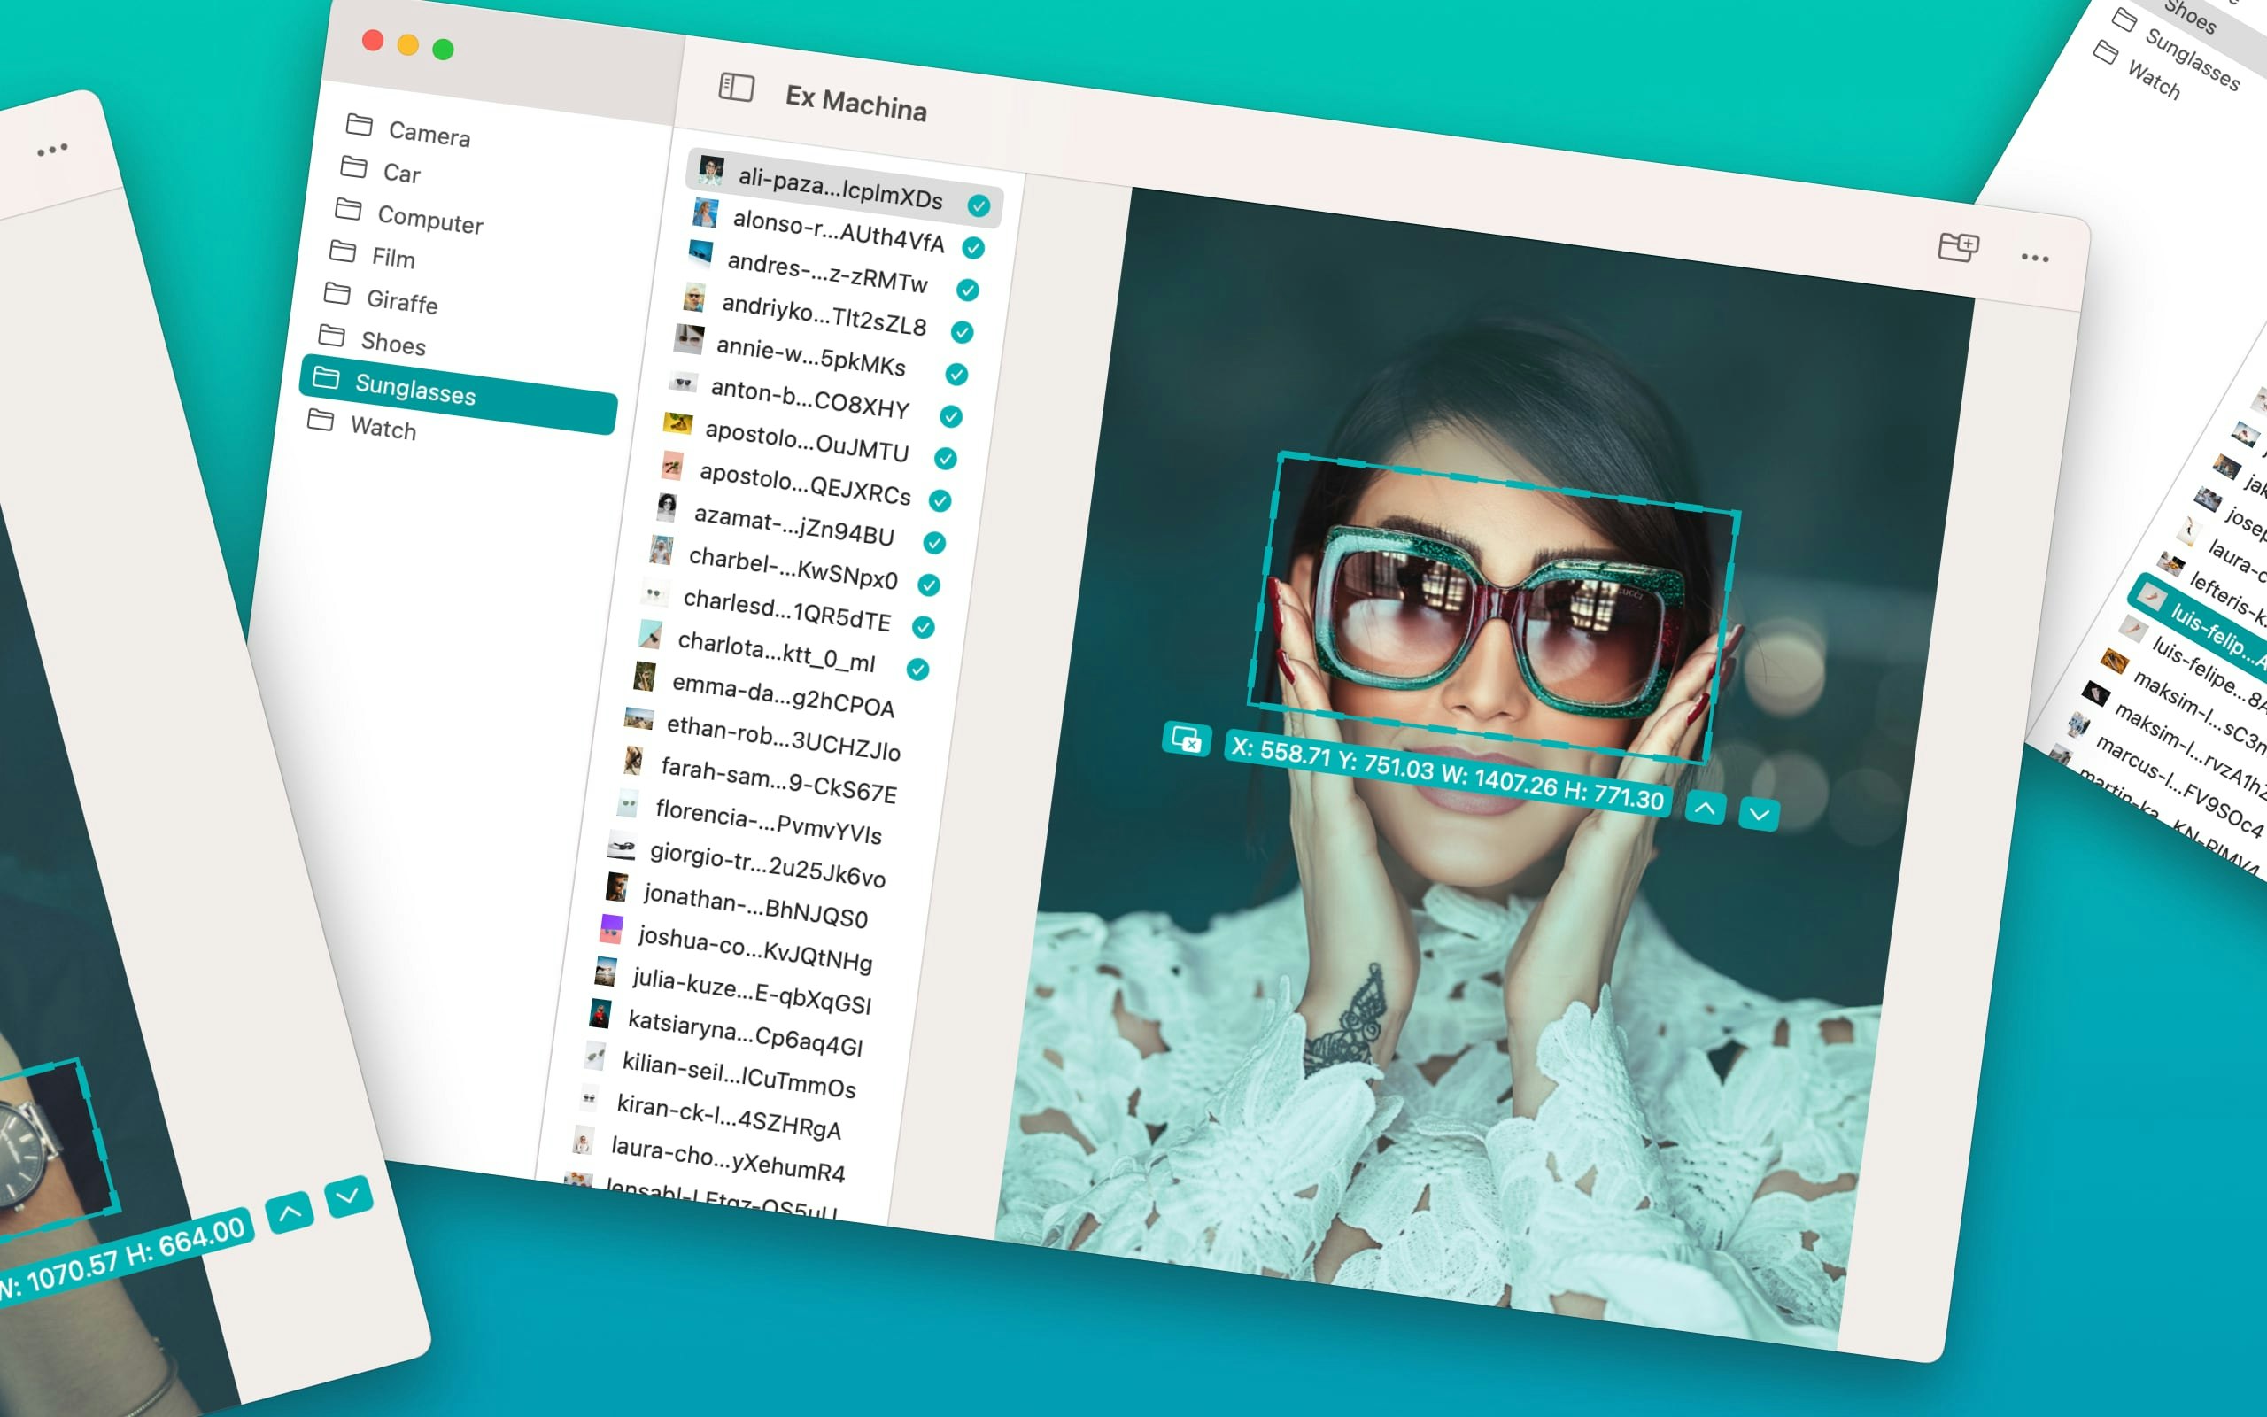Click the checkmark on the anton-b...CO8XHY row
2267x1417 pixels.
tap(951, 416)
